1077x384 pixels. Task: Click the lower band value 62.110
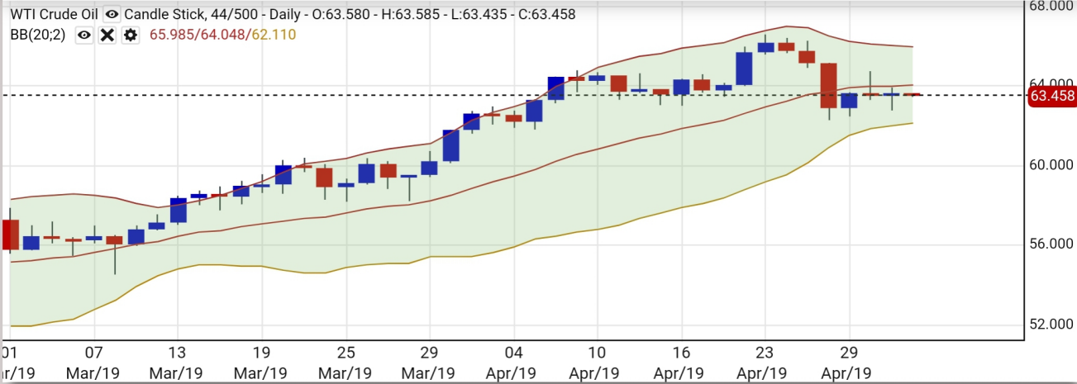tap(274, 35)
